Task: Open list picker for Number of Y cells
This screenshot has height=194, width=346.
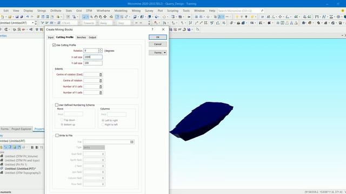Action: [101, 93]
